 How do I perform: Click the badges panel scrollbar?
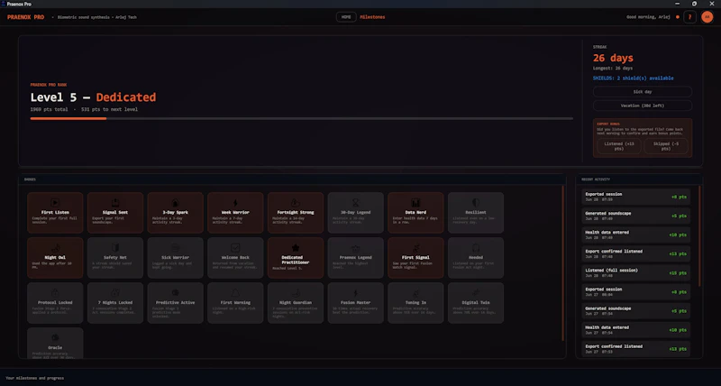[x=562, y=263]
